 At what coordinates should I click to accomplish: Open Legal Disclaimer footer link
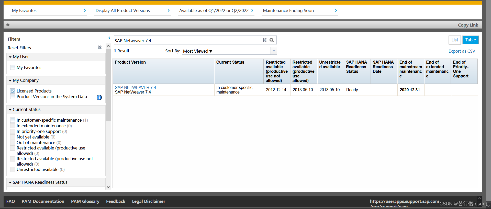point(149,201)
